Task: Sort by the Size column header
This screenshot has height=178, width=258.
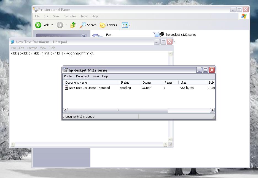Action: coord(192,83)
